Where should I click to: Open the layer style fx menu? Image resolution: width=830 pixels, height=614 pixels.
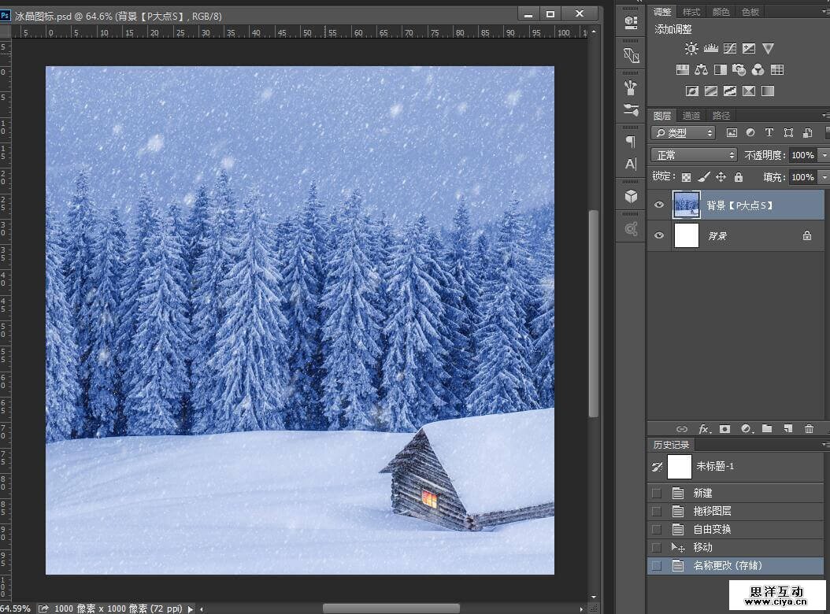(x=704, y=429)
